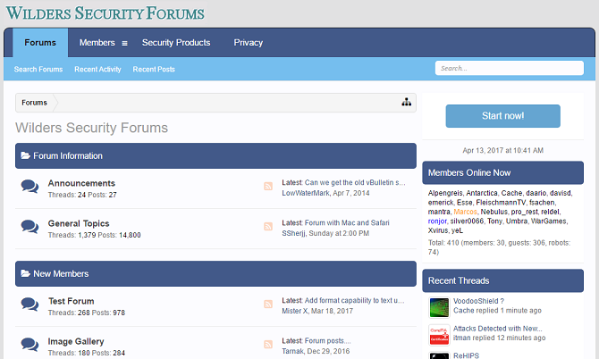The width and height of the screenshot is (599, 359).
Task: View online member Xvirus
Action: 437,230
